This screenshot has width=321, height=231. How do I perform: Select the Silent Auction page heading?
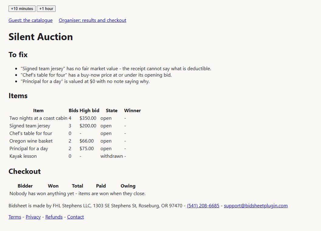pos(40,37)
